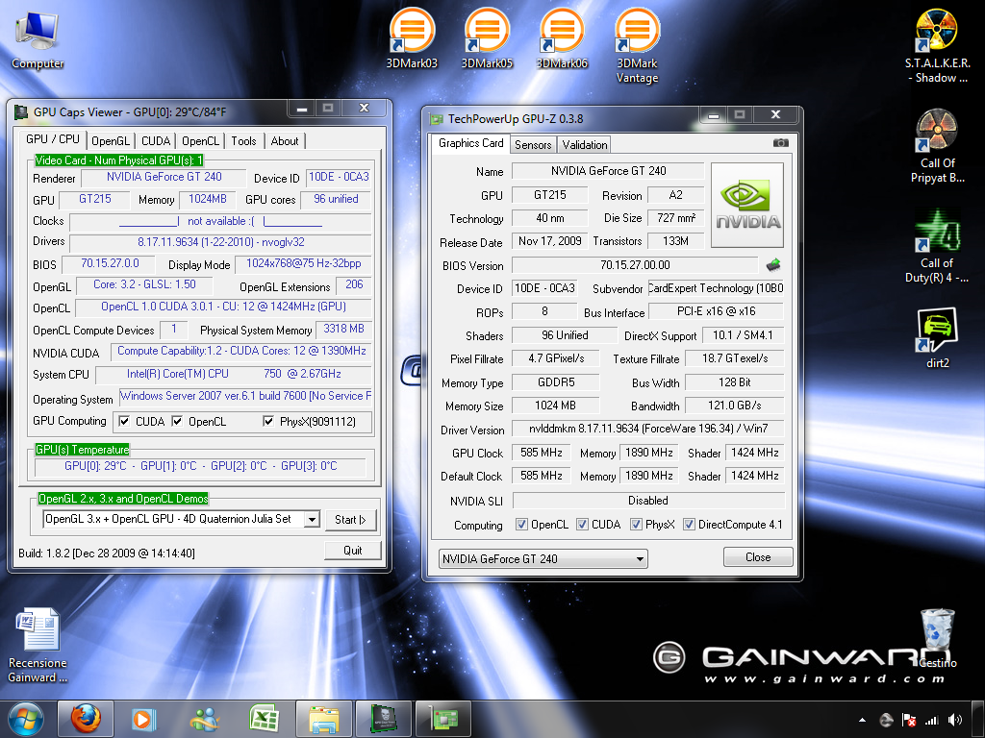The image size is (985, 738).
Task: Open the Action Center flag tray icon
Action: pyautogui.click(x=908, y=721)
